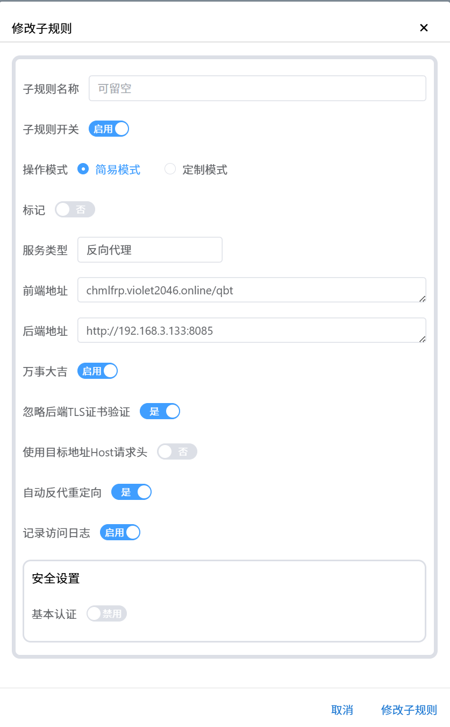
Task: Click the 取消 button
Action: pyautogui.click(x=342, y=710)
